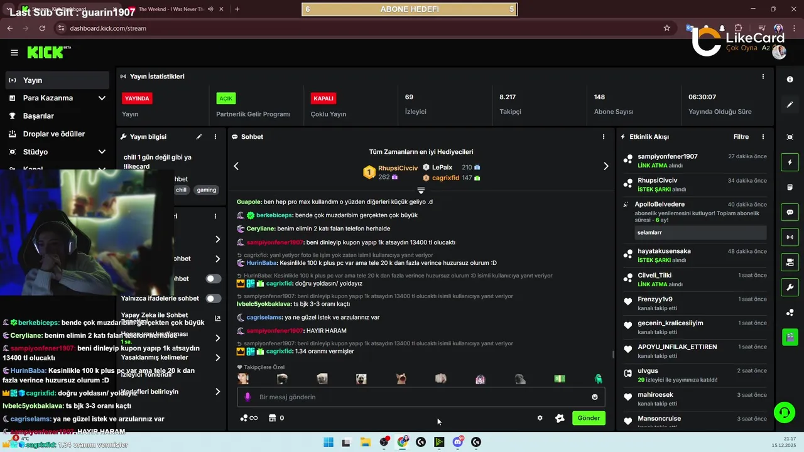Bookmark this page with the star icon
This screenshot has height=452, width=804.
click(x=666, y=28)
